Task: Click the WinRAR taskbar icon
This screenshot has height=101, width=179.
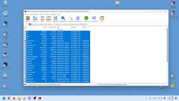Action: tap(40, 98)
